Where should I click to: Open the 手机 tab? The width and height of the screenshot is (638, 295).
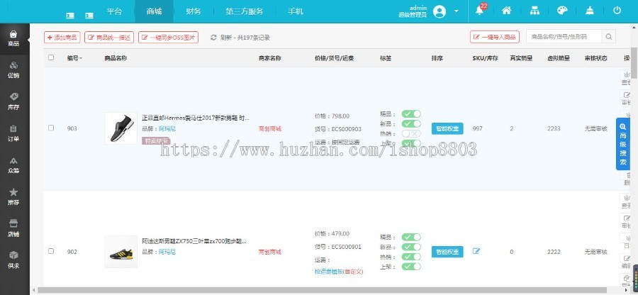(x=296, y=11)
